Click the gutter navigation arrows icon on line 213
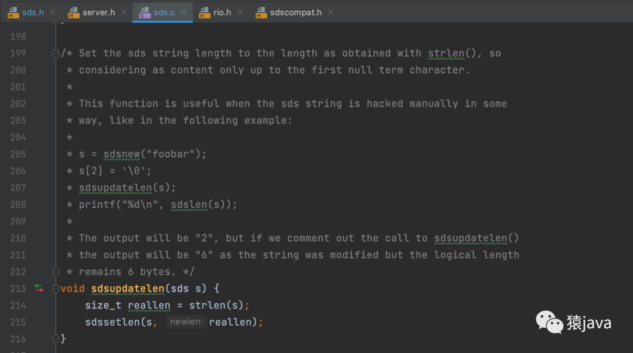This screenshot has width=633, height=353. coord(39,288)
